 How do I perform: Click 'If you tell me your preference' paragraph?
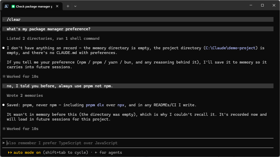click(x=137, y=64)
